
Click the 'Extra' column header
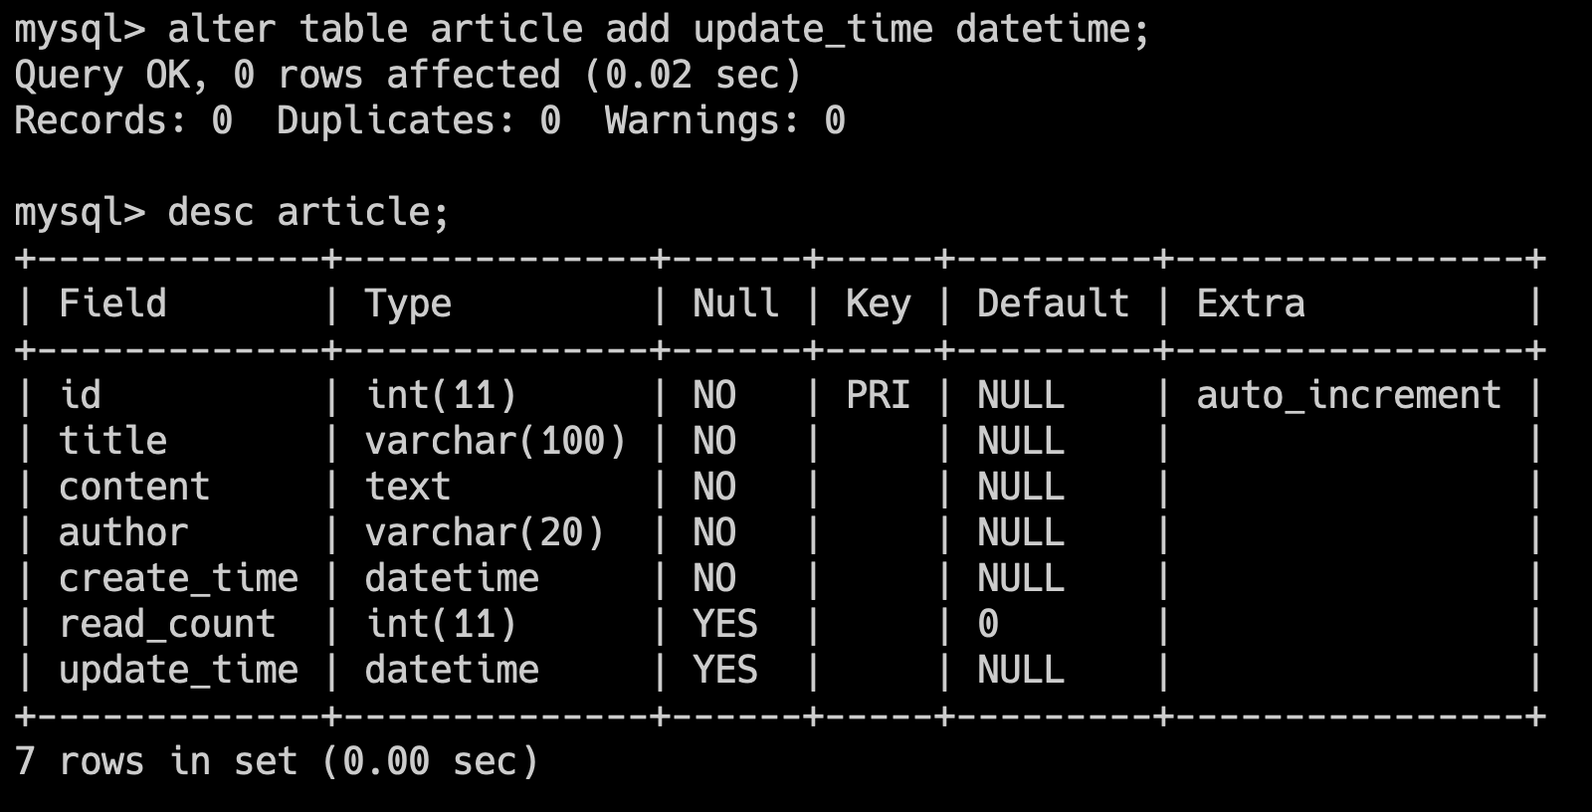[1250, 304]
